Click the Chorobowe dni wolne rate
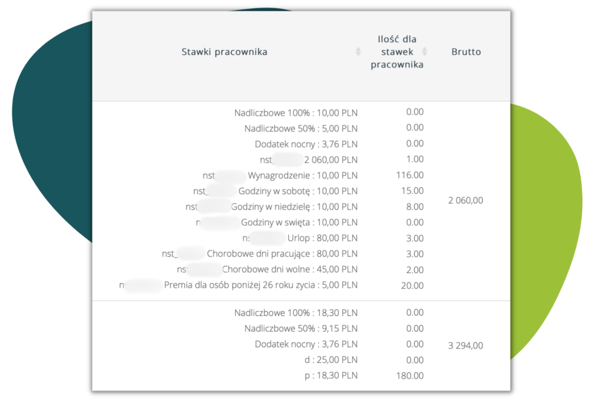This screenshot has height=401, width=602. point(289,271)
